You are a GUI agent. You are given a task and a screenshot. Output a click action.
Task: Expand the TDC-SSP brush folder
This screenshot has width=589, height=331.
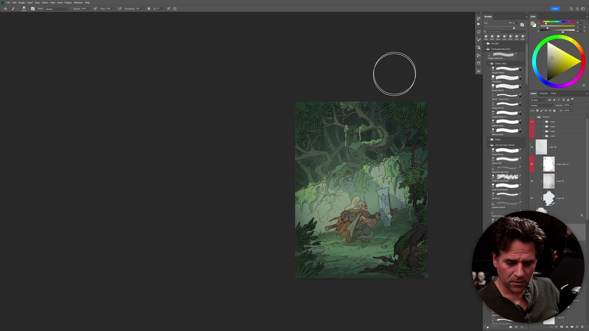[485, 44]
